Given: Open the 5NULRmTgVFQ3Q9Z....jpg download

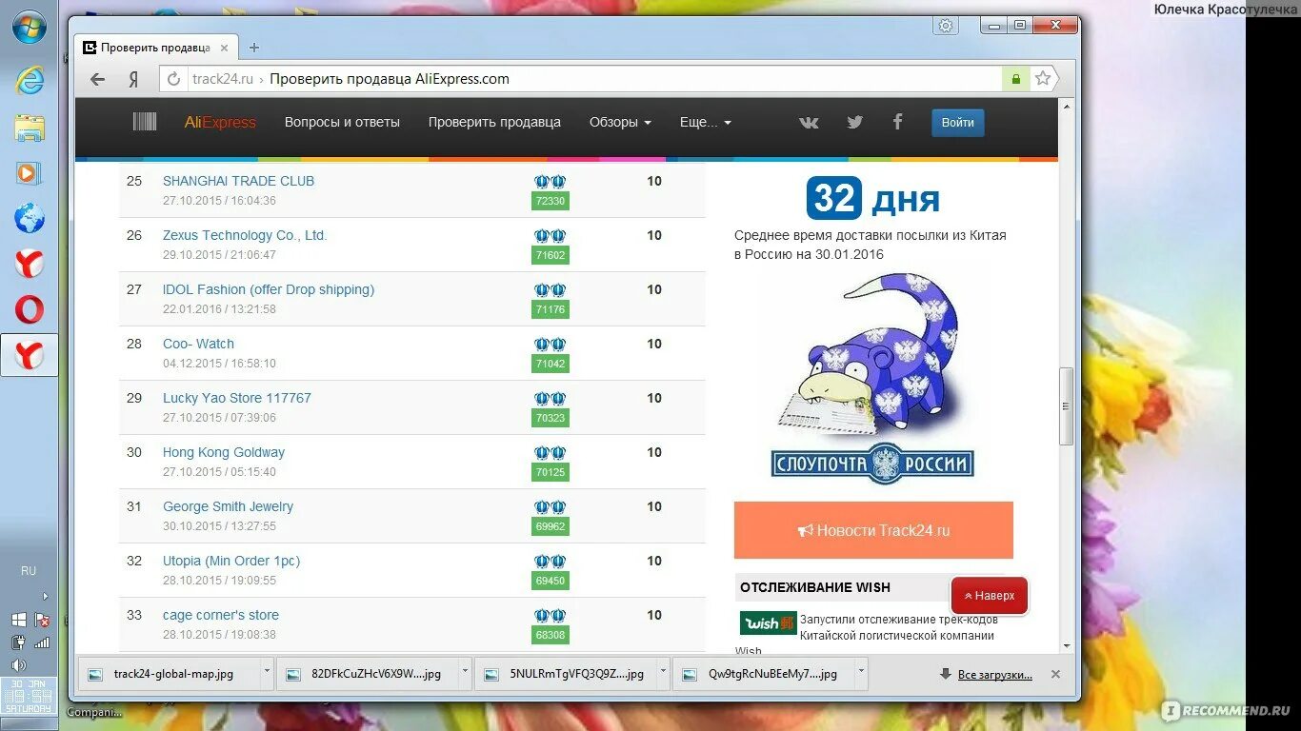Looking at the screenshot, I should pyautogui.click(x=566, y=673).
